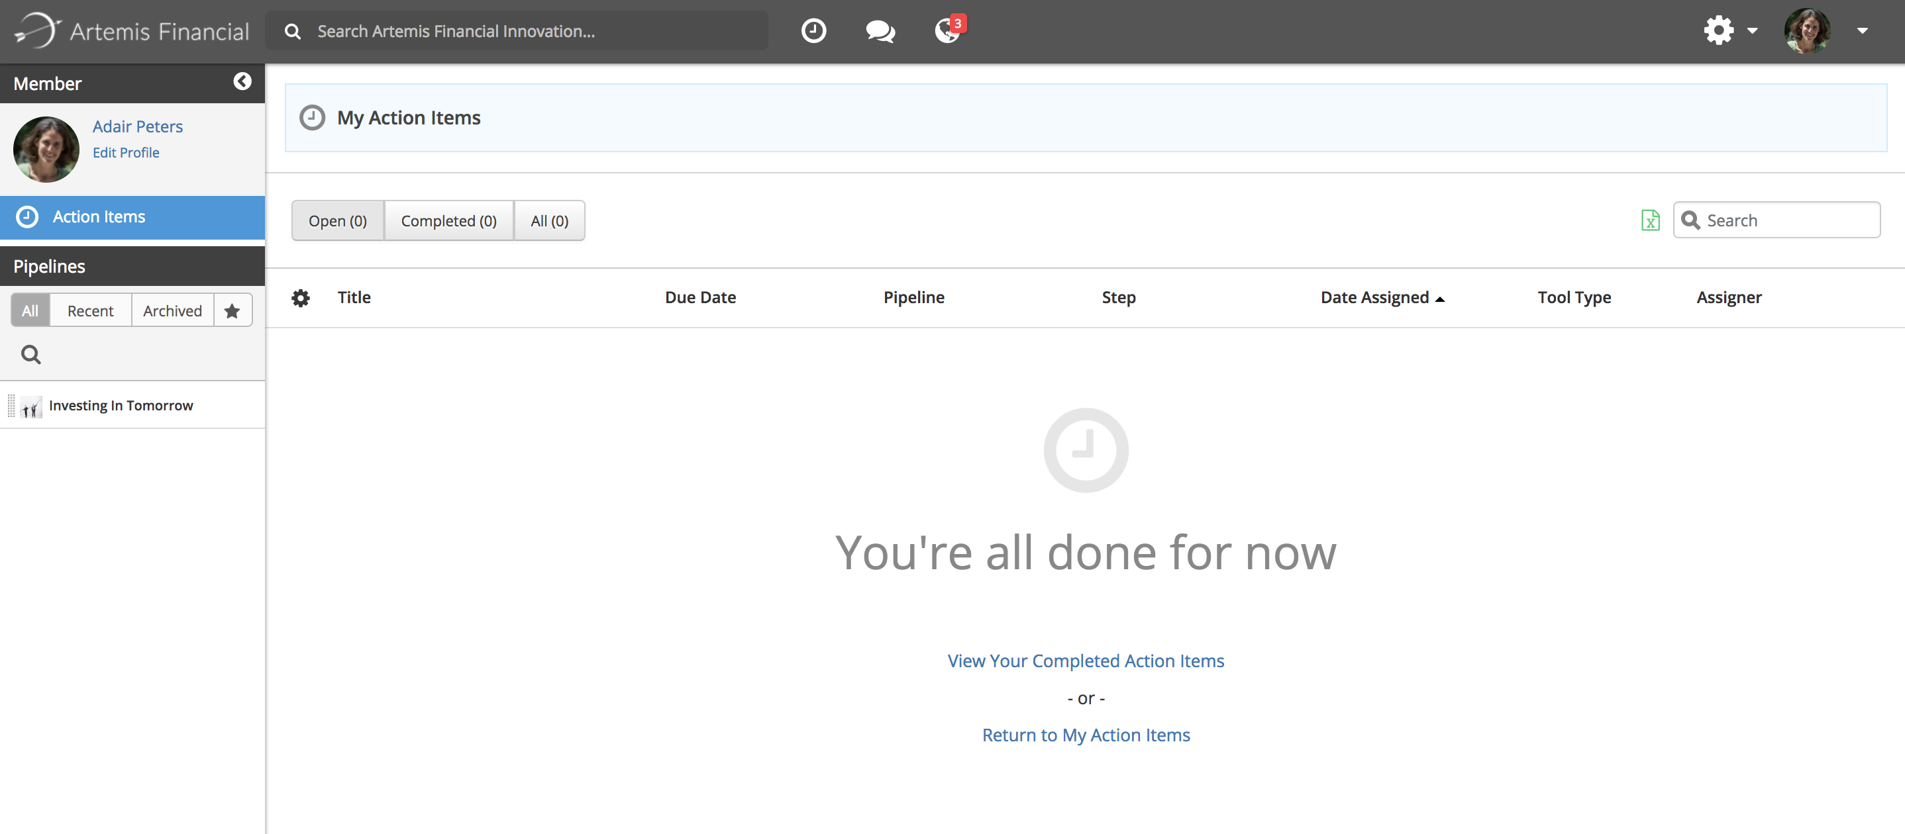
Task: Show Archived pipelines filter
Action: click(x=172, y=310)
